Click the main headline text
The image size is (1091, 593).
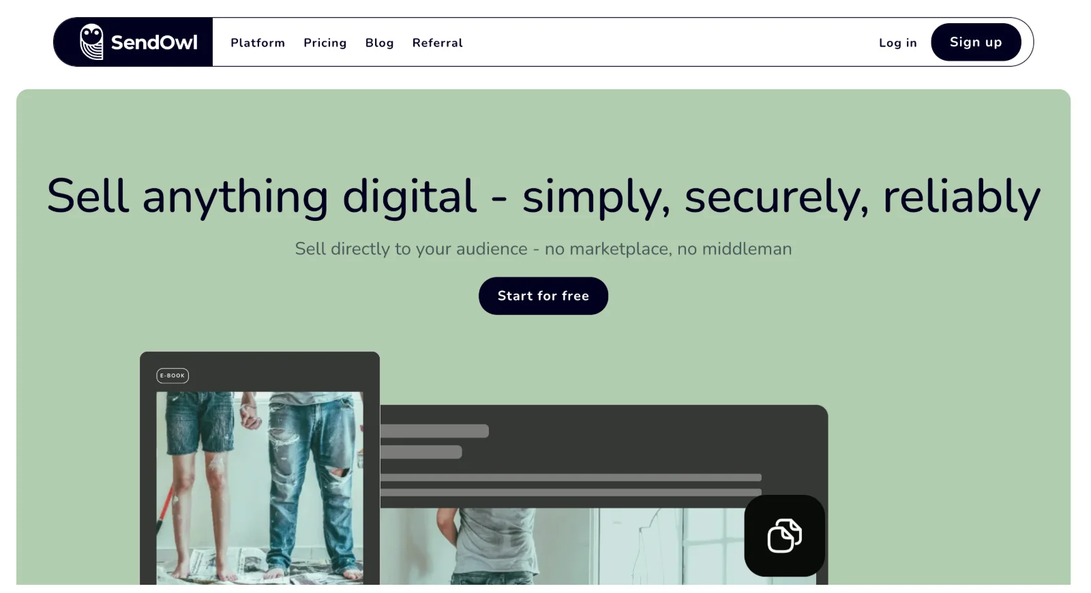point(543,196)
